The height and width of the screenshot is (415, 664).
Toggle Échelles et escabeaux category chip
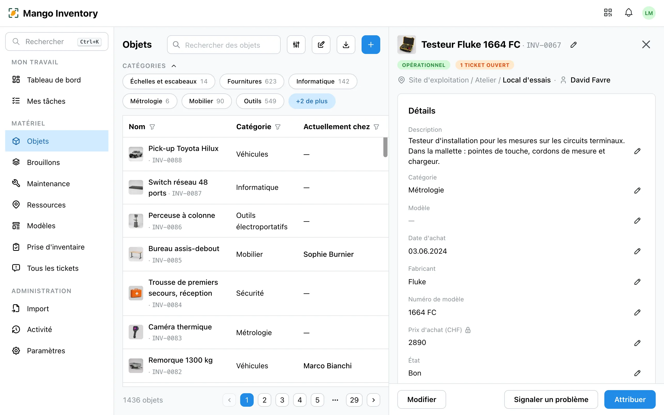click(x=169, y=81)
